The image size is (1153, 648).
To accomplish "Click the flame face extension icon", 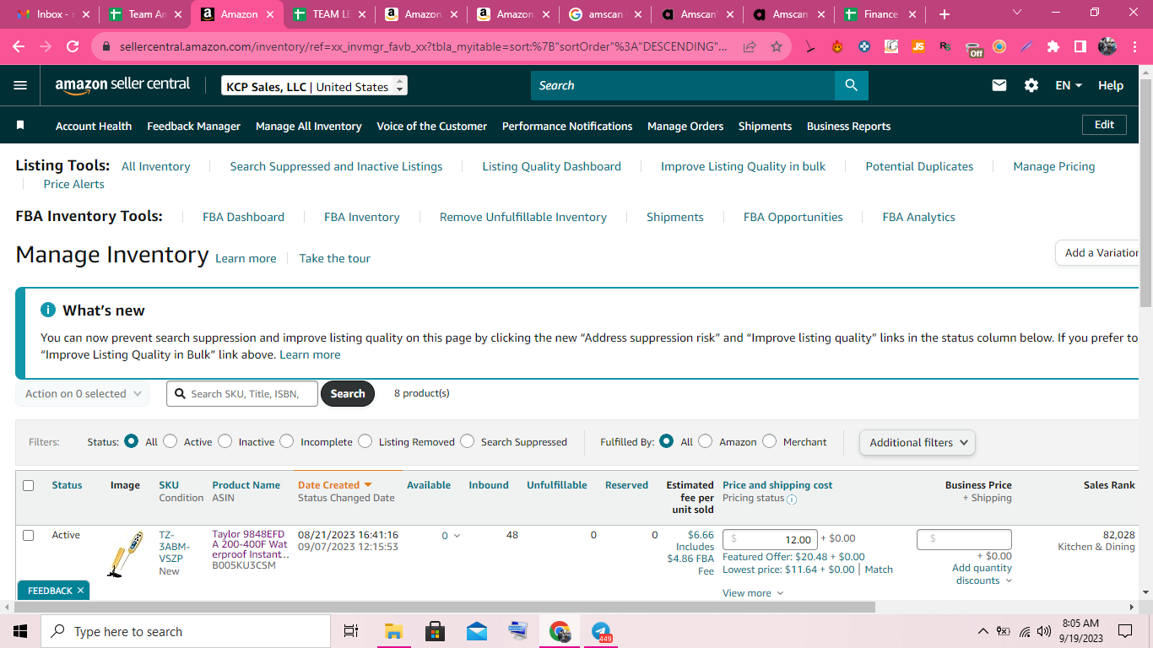I will [x=837, y=46].
